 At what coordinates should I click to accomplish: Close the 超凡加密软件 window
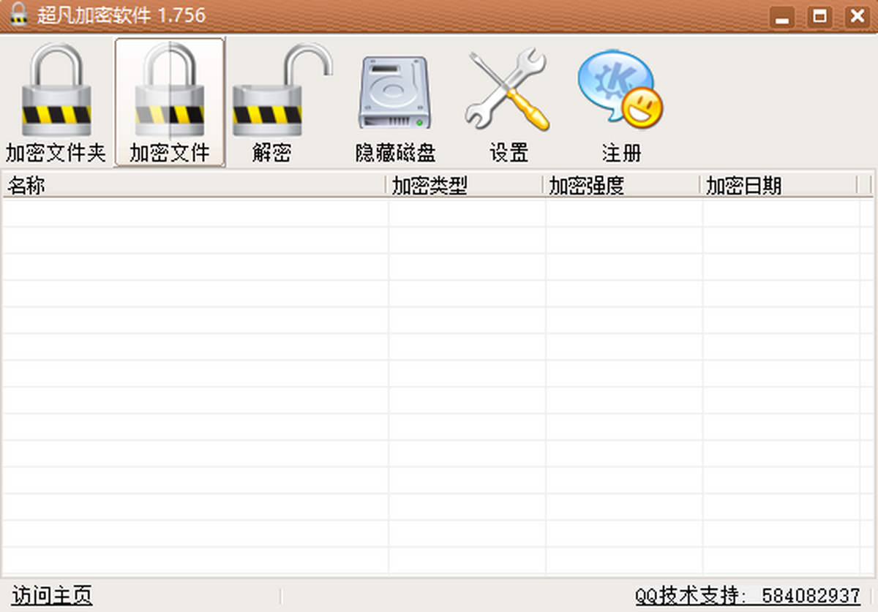[x=856, y=17]
